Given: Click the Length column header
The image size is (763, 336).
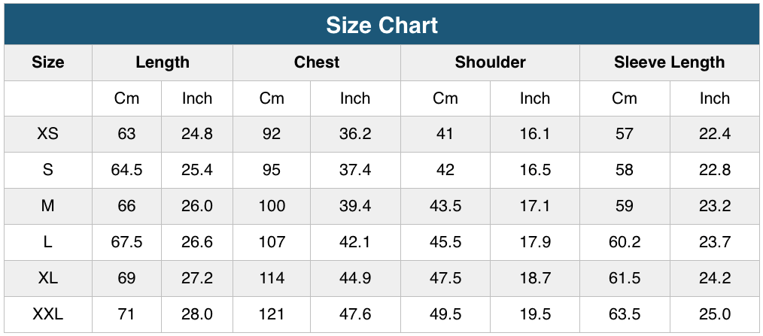Looking at the screenshot, I should pyautogui.click(x=163, y=62).
